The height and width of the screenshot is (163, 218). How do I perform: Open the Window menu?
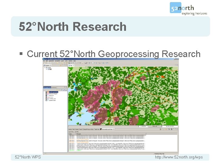point(71,61)
